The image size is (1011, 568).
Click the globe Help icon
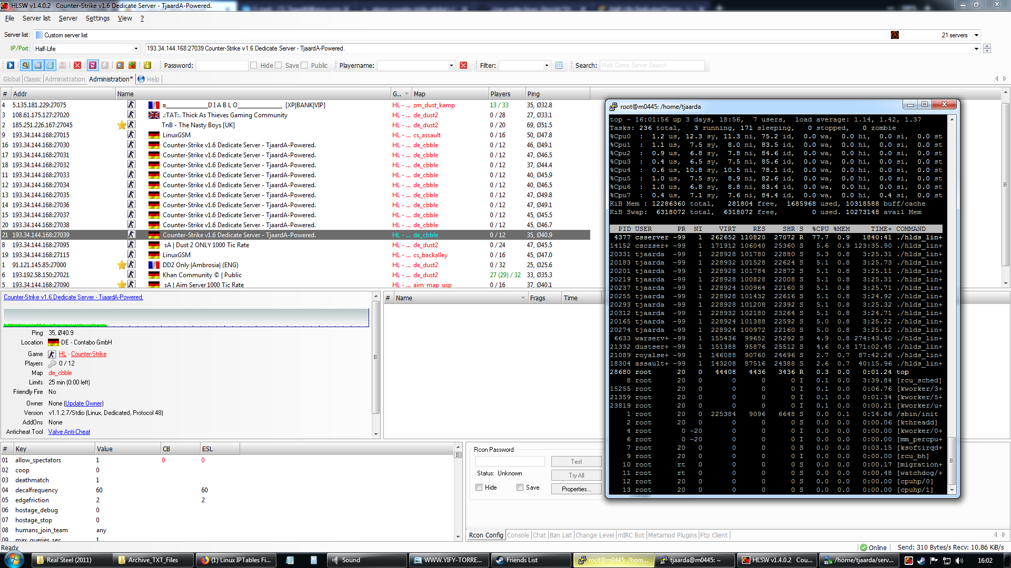141,79
